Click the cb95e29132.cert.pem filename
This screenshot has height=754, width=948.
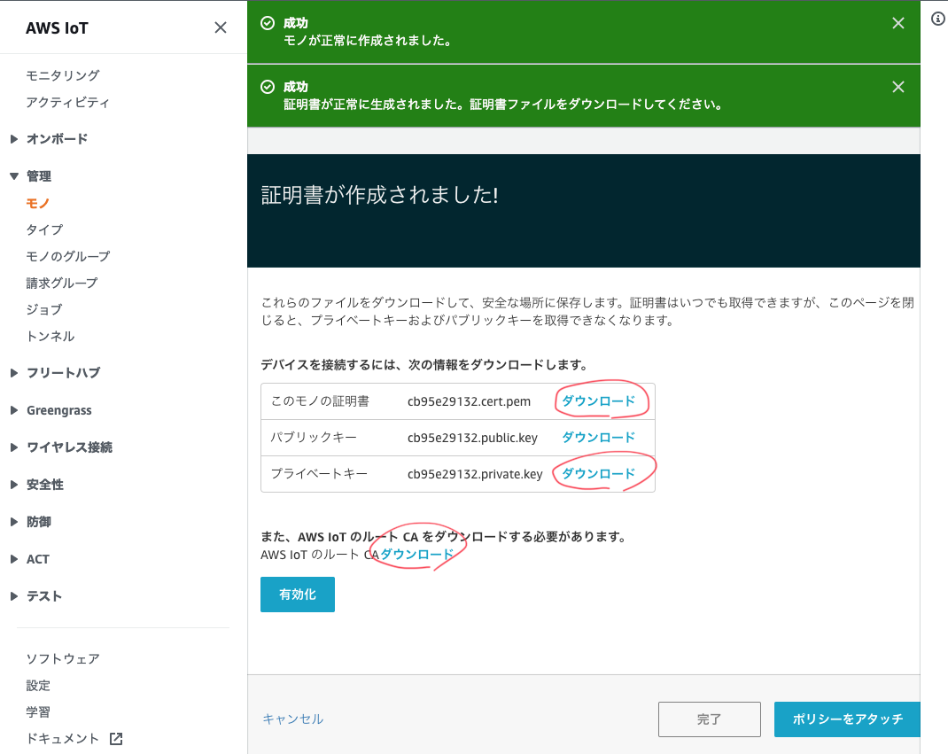pos(470,401)
